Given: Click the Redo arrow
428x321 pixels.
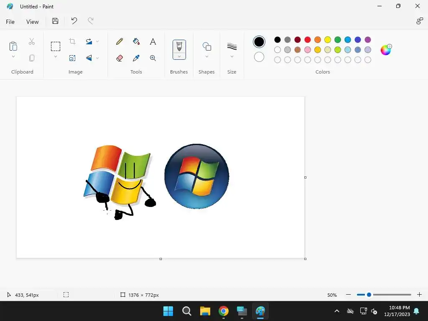Looking at the screenshot, I should (90, 21).
